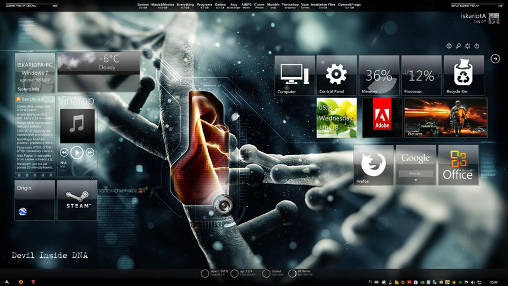Click the closed status meter circle
The image size is (508, 286).
(266, 274)
